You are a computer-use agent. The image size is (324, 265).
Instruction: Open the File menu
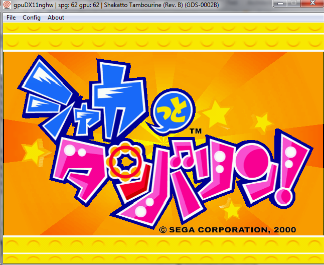tap(11, 18)
